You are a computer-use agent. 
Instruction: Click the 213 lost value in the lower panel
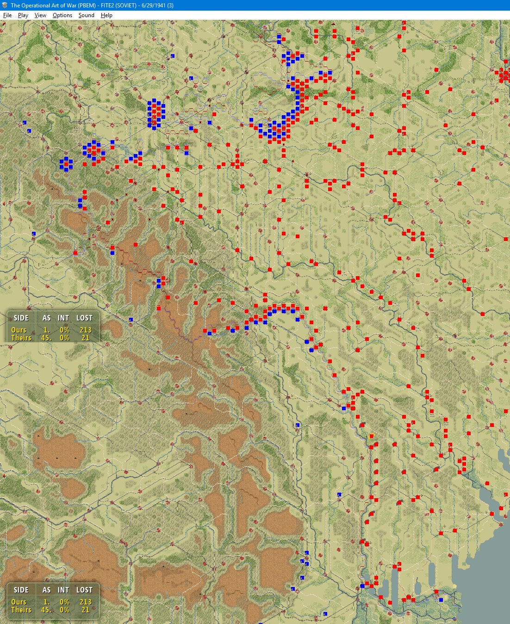[x=86, y=602]
